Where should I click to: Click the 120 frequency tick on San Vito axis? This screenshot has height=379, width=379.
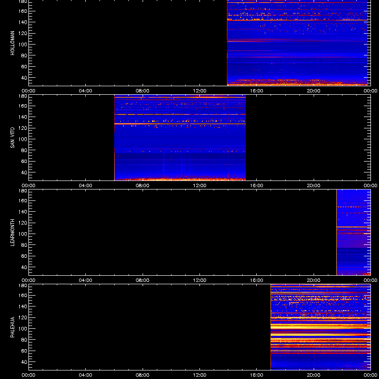[24, 128]
